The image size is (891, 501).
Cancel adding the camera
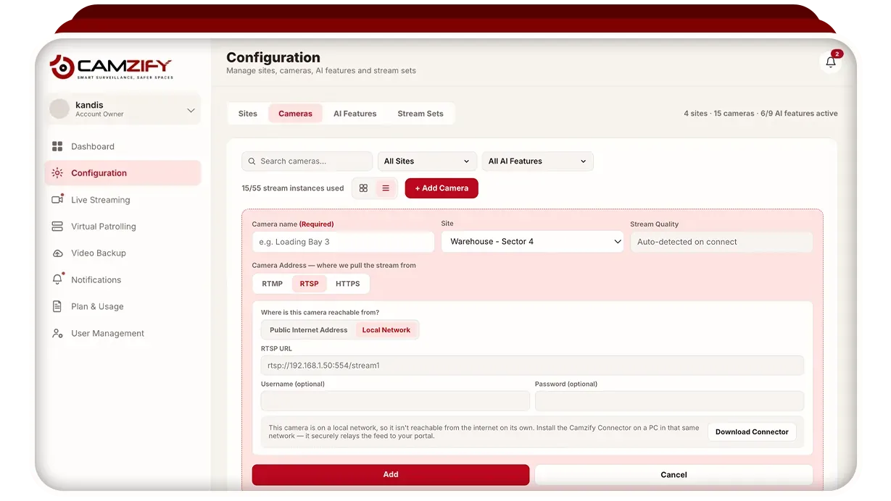coord(674,475)
